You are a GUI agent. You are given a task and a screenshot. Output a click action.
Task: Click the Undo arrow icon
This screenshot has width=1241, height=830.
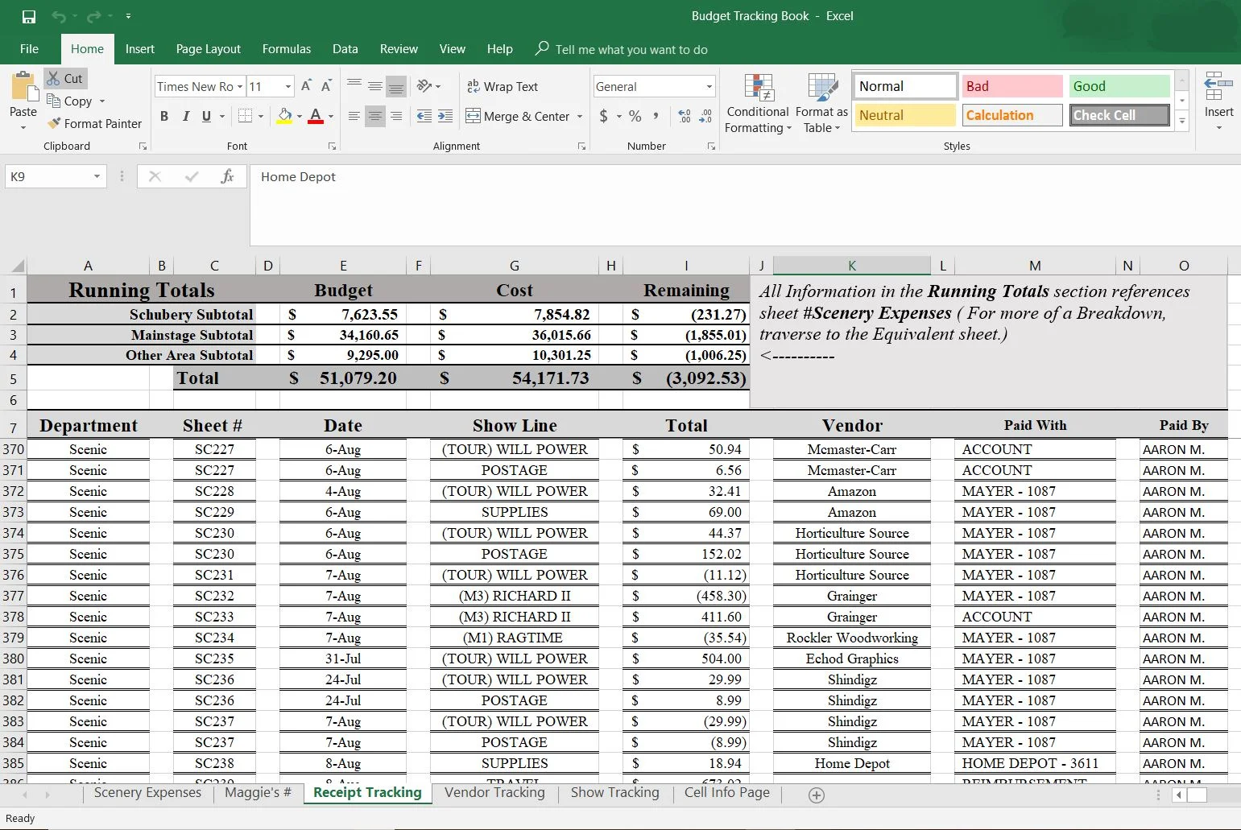(x=58, y=16)
